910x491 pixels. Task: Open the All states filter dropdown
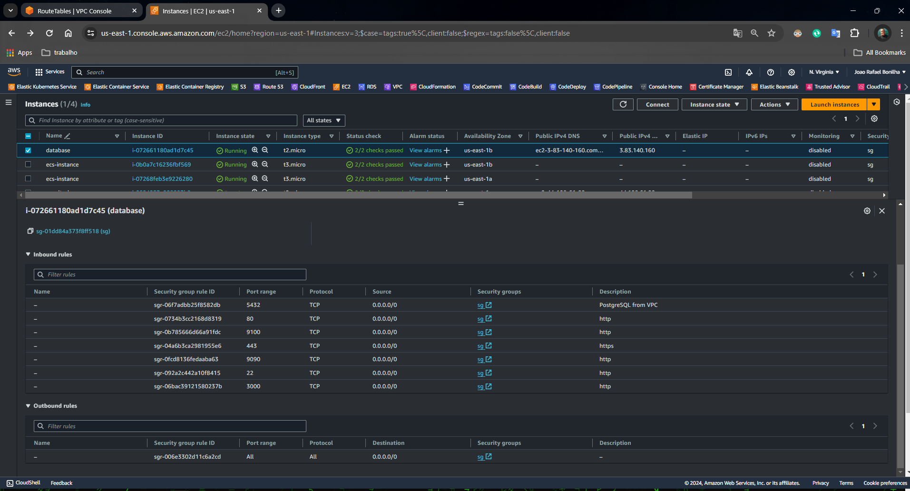324,120
